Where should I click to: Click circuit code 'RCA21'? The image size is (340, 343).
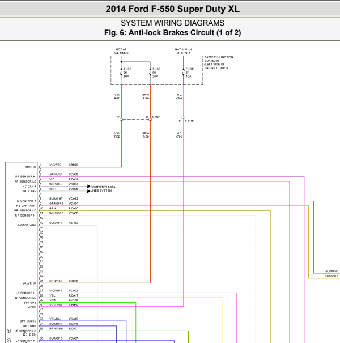coord(74,329)
